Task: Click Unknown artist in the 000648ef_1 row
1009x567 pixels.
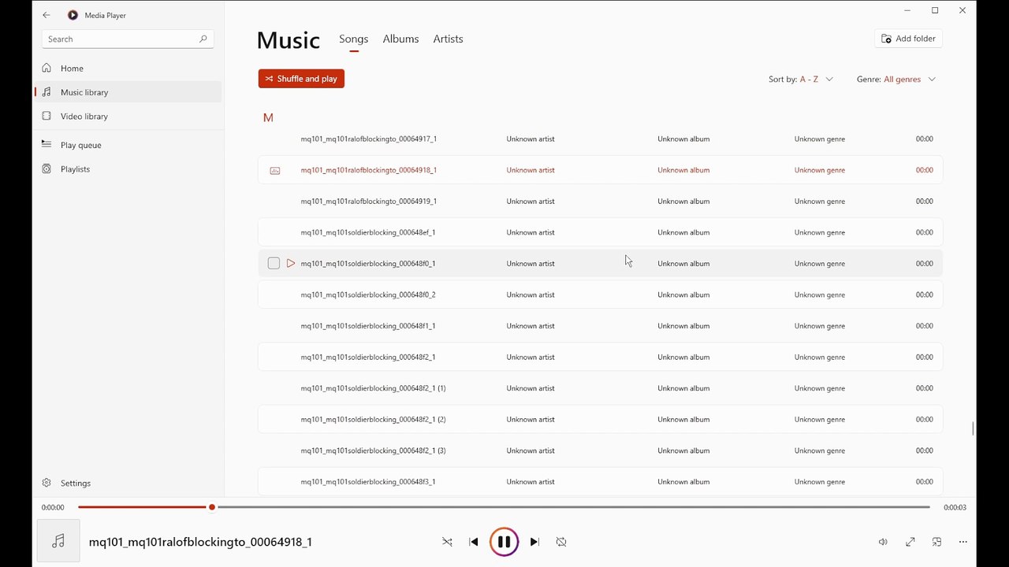Action: pyautogui.click(x=531, y=232)
